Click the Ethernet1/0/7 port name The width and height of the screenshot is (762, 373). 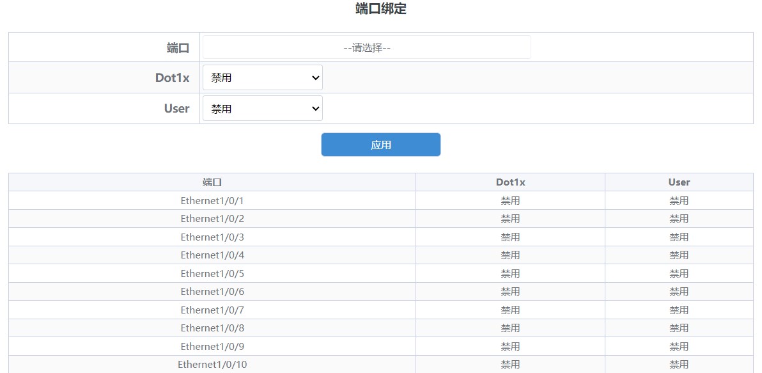click(212, 310)
